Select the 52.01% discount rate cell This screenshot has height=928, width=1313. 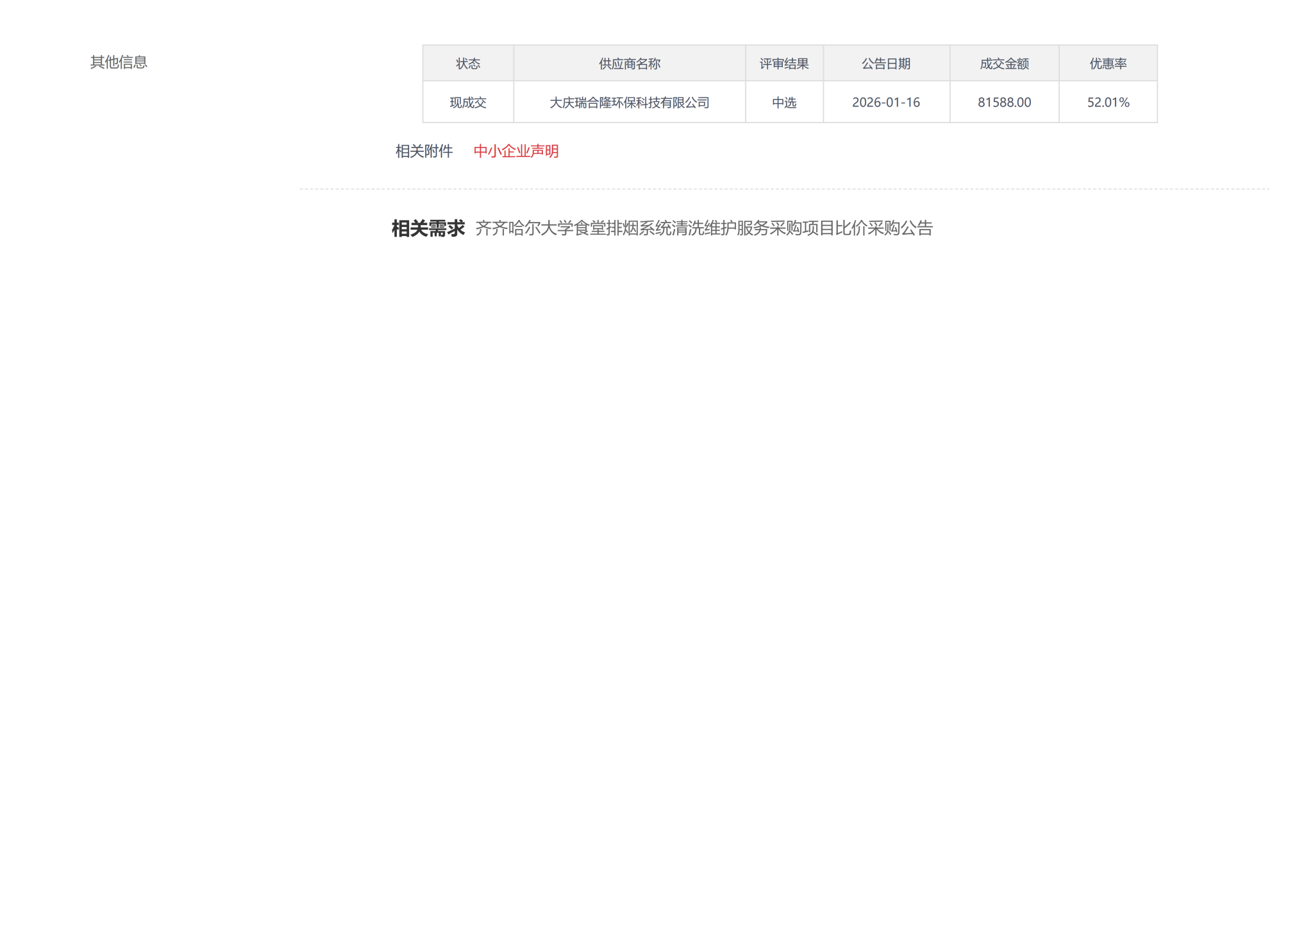point(1107,103)
